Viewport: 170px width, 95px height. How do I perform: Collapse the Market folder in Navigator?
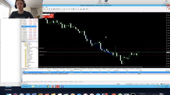coord(24,46)
